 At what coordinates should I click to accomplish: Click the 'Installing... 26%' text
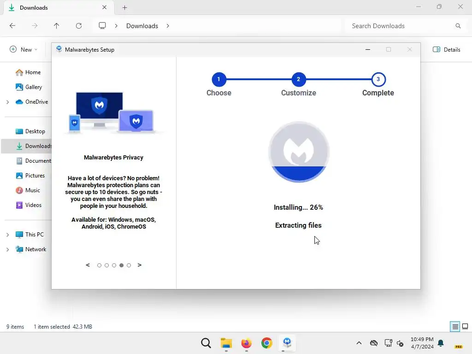point(298,207)
